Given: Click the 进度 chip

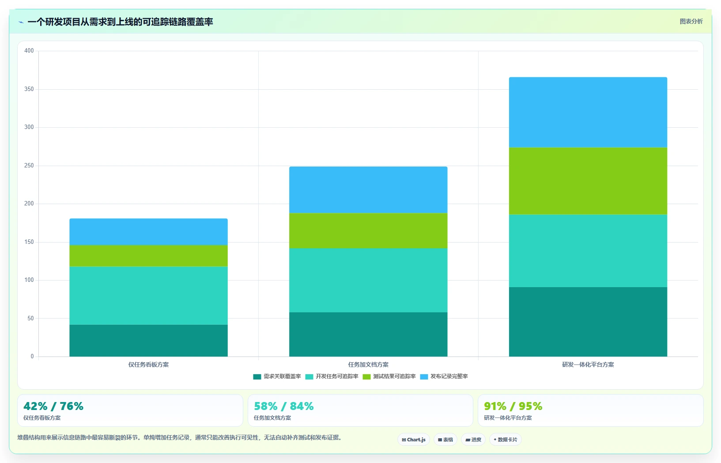Looking at the screenshot, I should tap(473, 440).
